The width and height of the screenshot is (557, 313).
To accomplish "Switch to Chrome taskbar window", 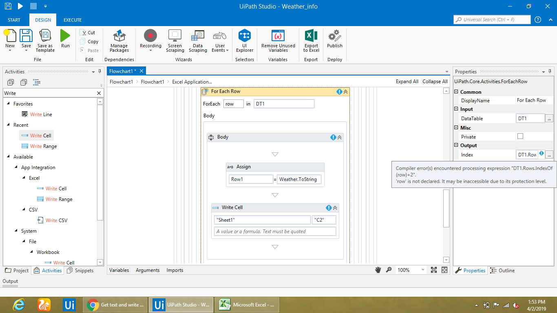I will click(115, 304).
